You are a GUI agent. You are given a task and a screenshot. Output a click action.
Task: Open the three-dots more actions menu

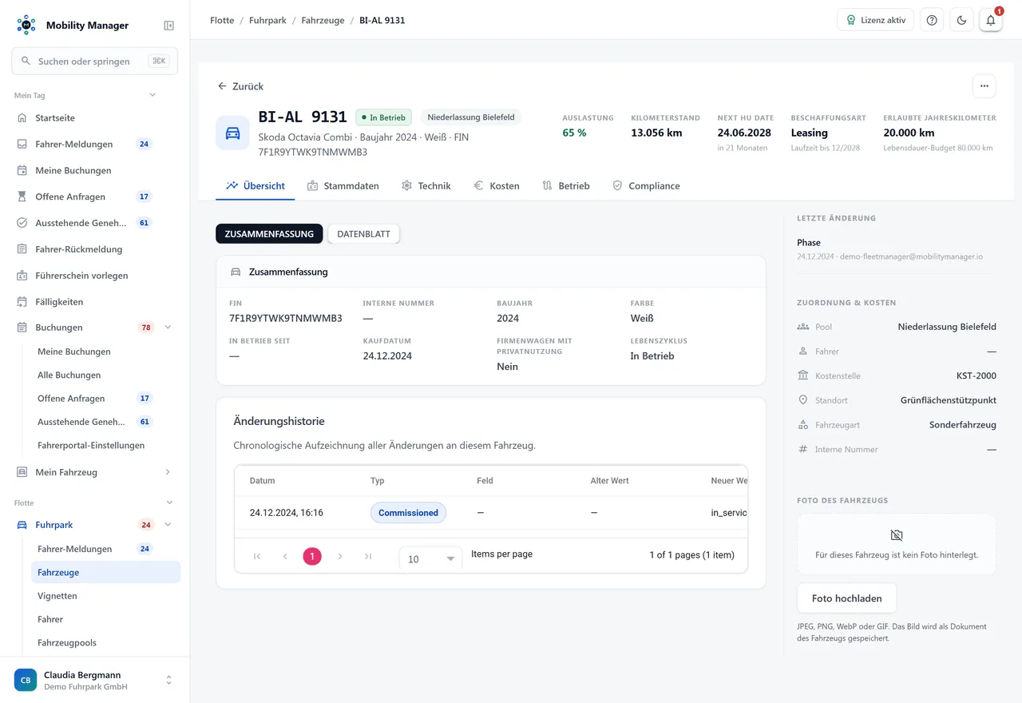click(984, 85)
